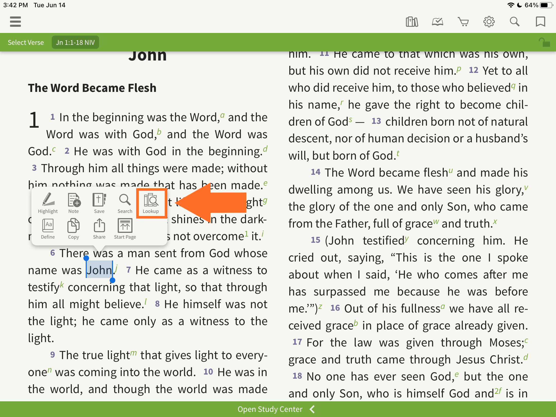This screenshot has width=556, height=417.
Task: Tap verse number 3
Action: click(x=34, y=168)
